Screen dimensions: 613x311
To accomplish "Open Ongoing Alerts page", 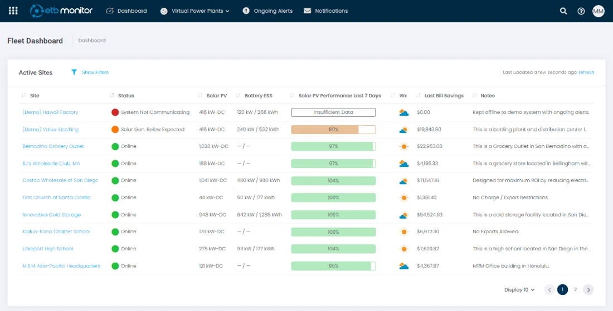I will click(x=267, y=11).
